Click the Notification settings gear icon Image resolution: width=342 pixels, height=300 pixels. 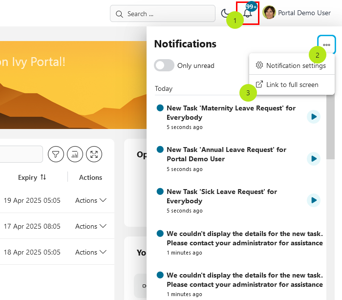tap(259, 65)
